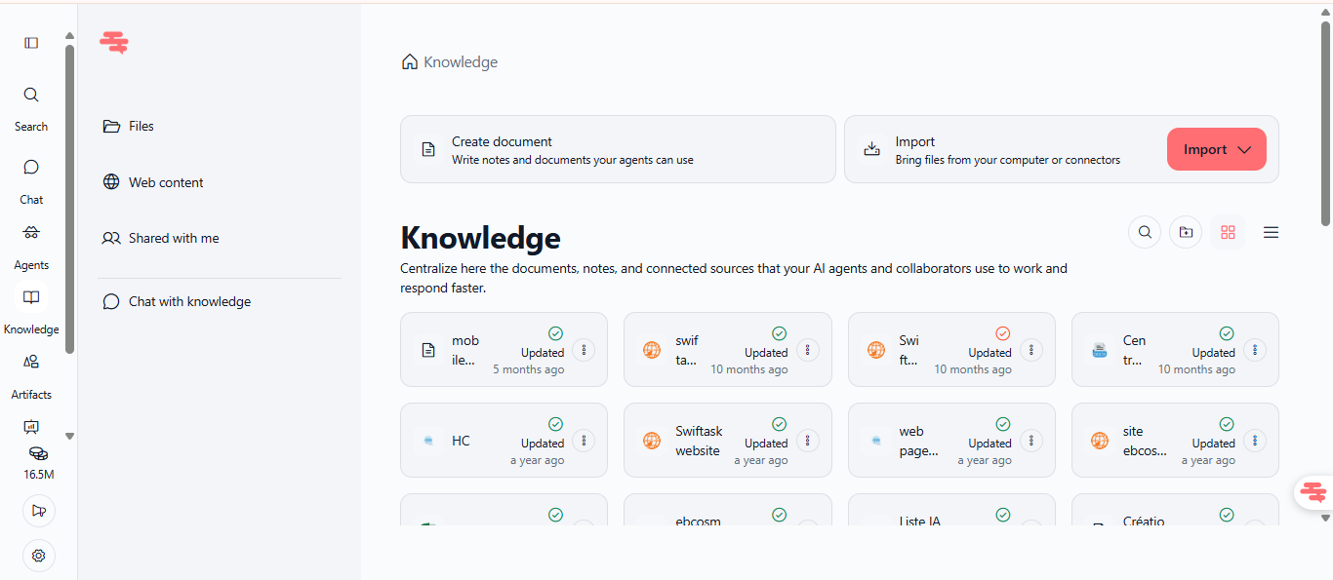Click the announcements megaphone icon
Screen dimensions: 1333x580
(x=39, y=511)
